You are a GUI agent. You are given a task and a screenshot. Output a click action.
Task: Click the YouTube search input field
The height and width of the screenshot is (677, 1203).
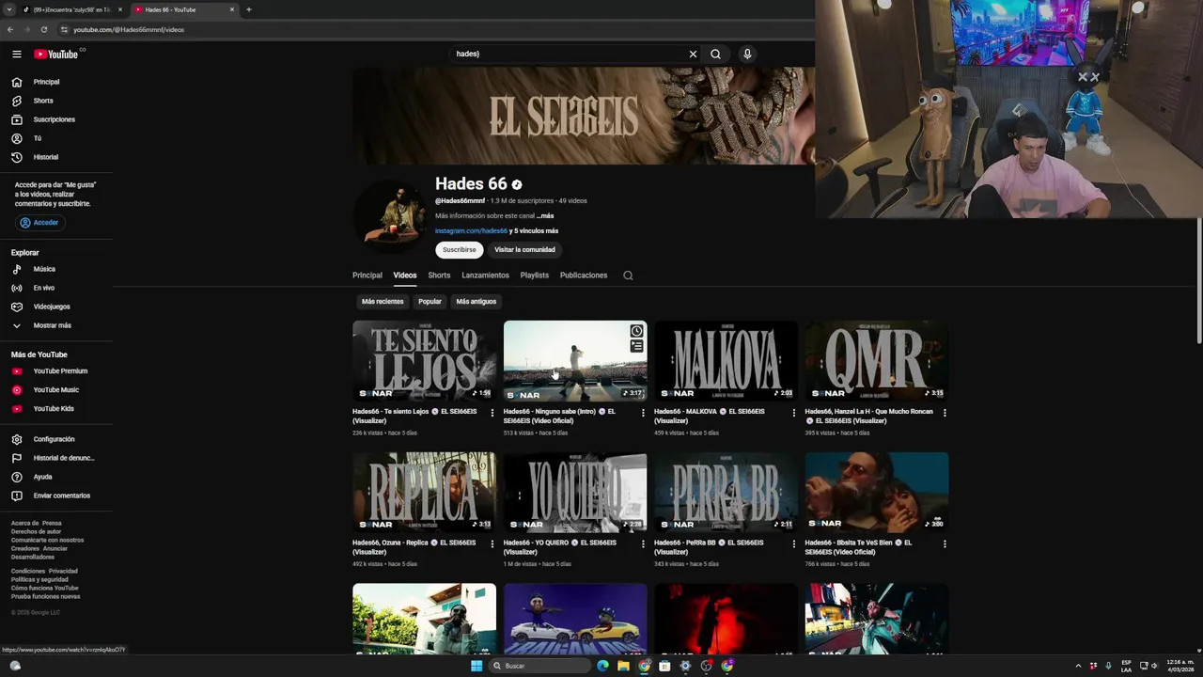[x=569, y=54]
